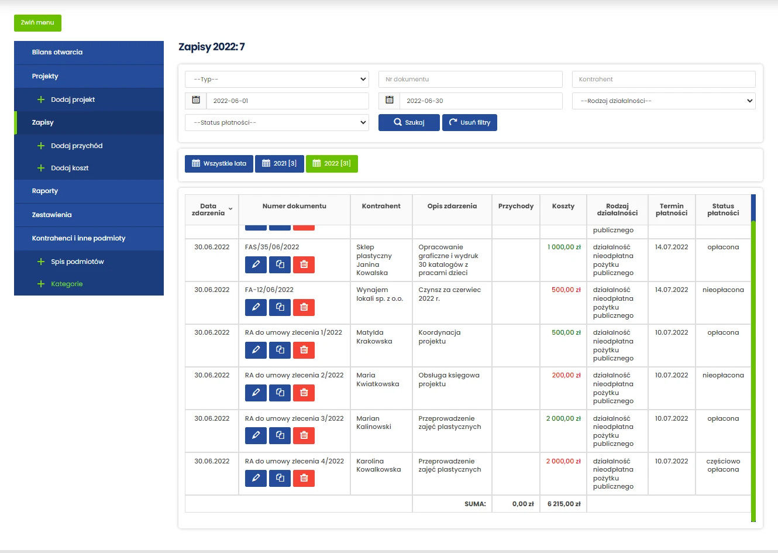Click the cost value 6 215,00 zł
The height and width of the screenshot is (553, 778).
coord(564,504)
